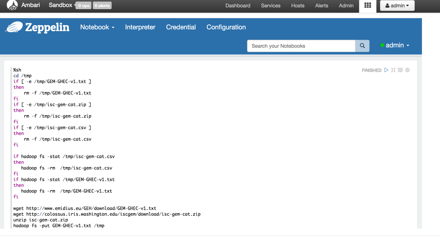This screenshot has height=243, width=440.
Task: Open the Hosts page
Action: pos(298,6)
